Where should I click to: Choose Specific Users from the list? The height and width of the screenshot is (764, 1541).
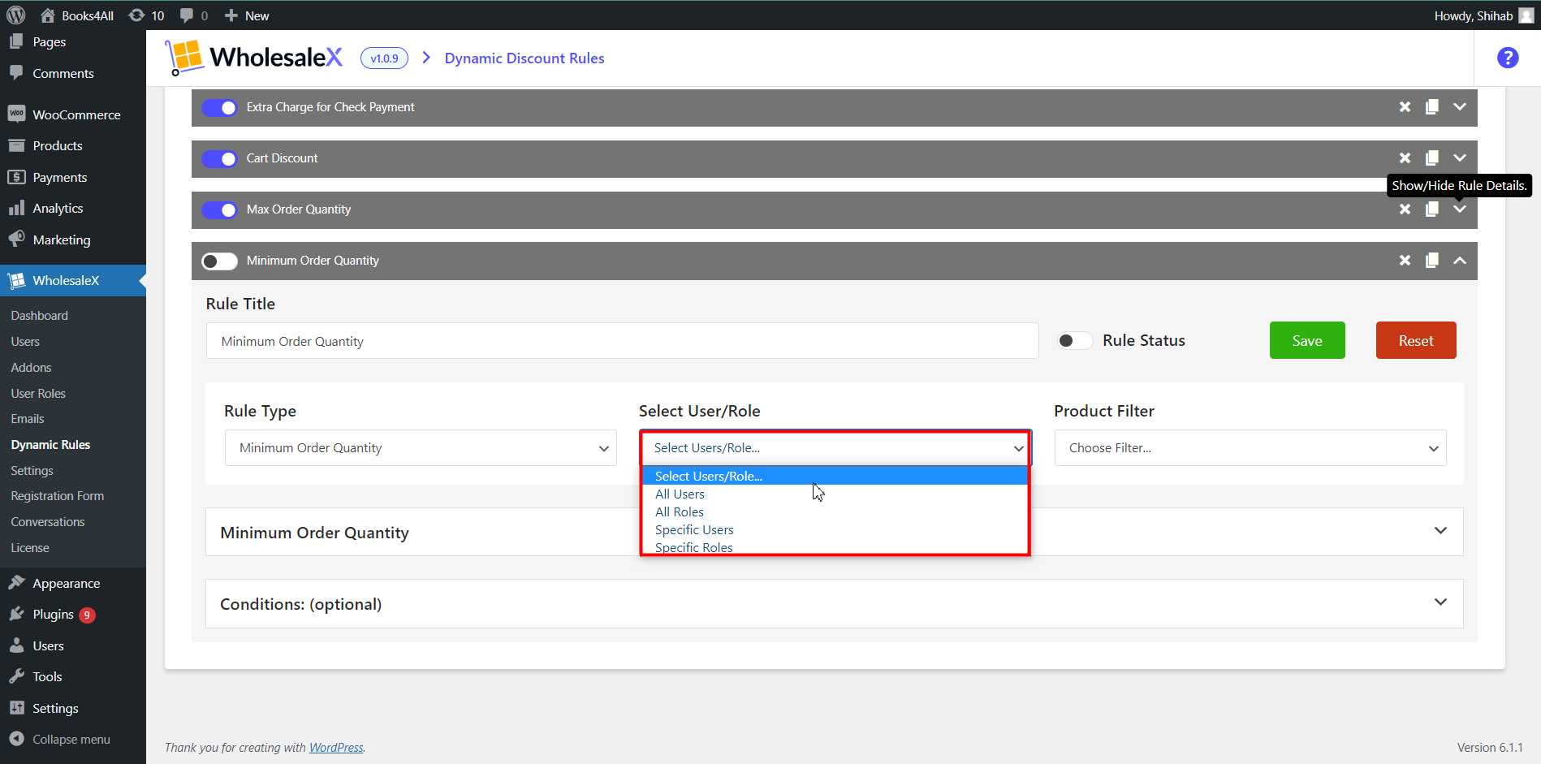pyautogui.click(x=835, y=530)
